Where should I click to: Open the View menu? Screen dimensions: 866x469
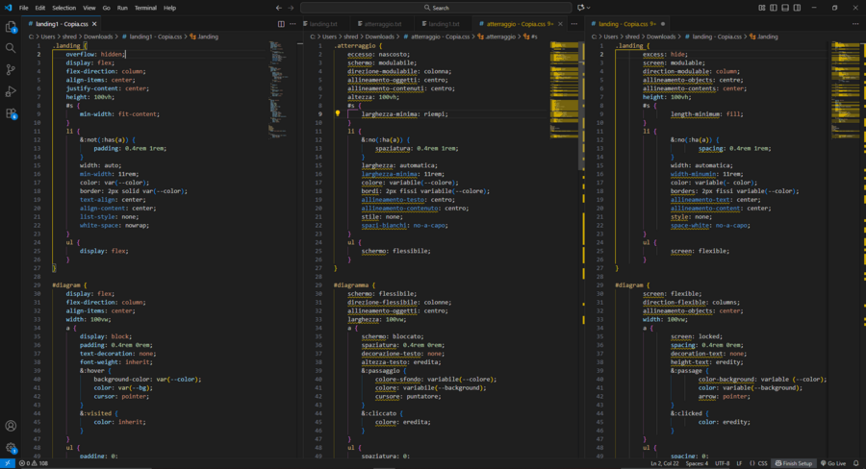pos(89,8)
